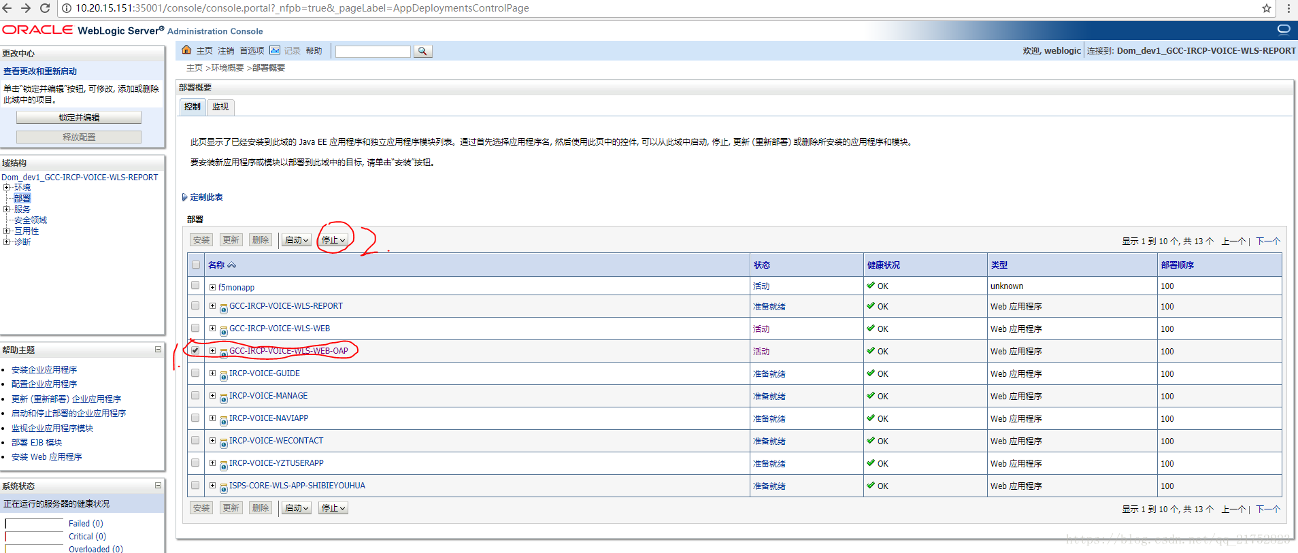
Task: Expand the 互用性 tree node
Action: tap(6, 231)
